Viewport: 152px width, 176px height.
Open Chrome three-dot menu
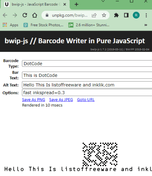tap(146, 15)
